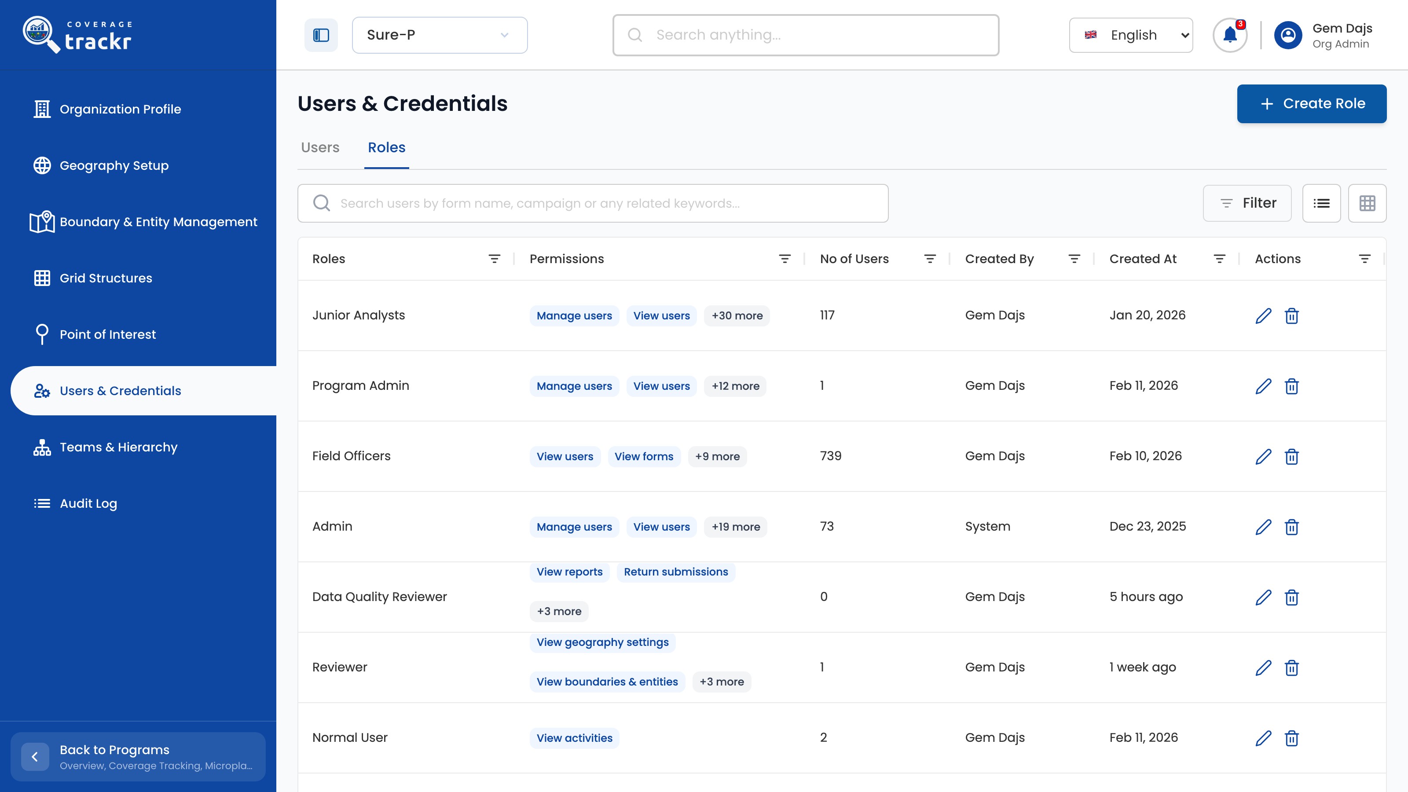Open No of Users column filter

click(x=930, y=259)
